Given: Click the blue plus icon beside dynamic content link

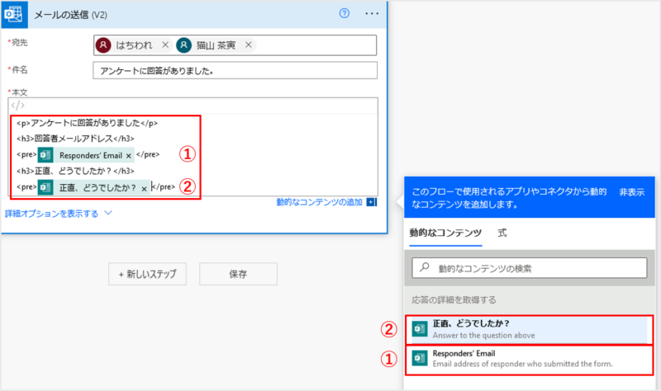Looking at the screenshot, I should (x=371, y=202).
